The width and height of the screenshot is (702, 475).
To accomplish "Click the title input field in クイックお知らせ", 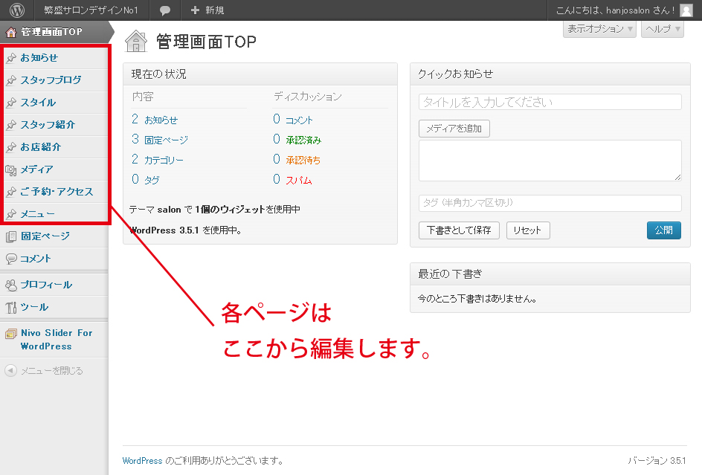I will [550, 102].
